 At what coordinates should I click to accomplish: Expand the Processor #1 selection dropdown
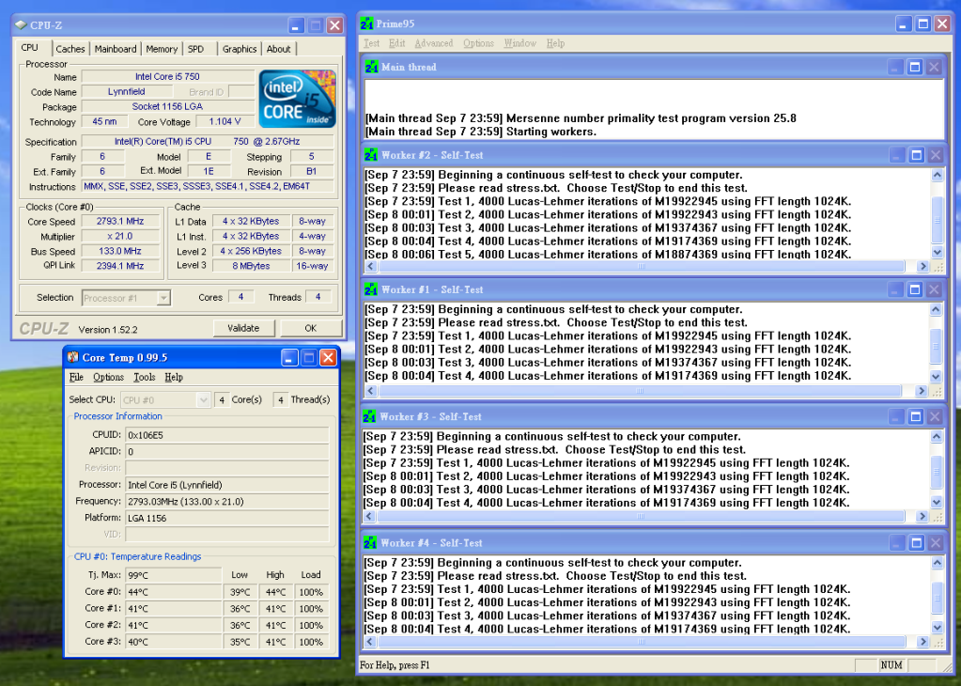pyautogui.click(x=163, y=298)
